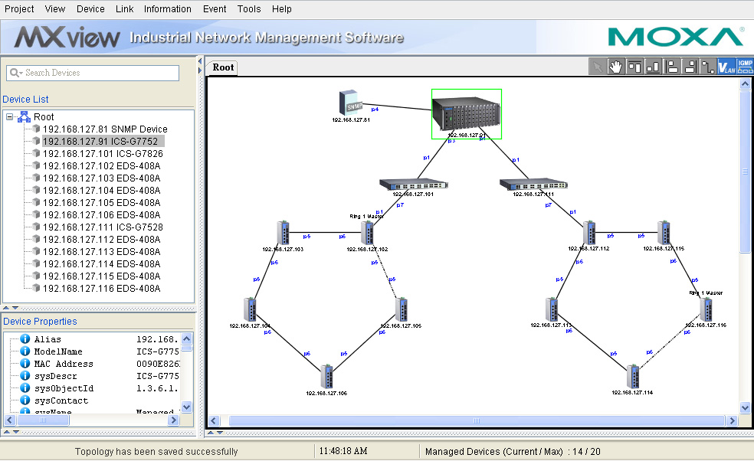Screen dimensions: 754x461
Task: Select the SNMP device 192.168.127.81 icon
Action: click(351, 102)
